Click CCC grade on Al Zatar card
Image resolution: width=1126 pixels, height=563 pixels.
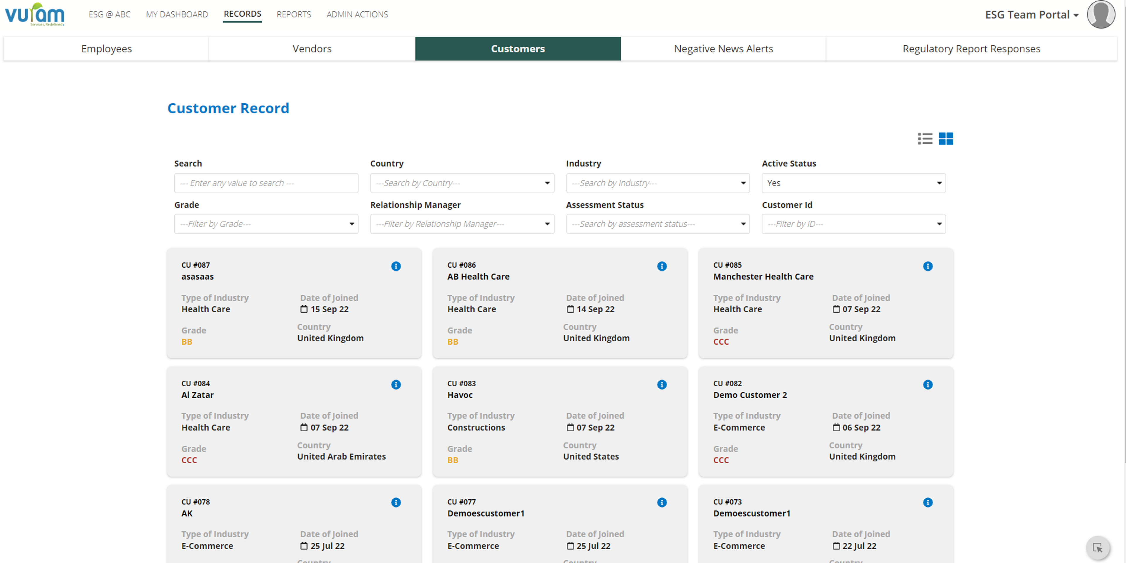tap(189, 460)
